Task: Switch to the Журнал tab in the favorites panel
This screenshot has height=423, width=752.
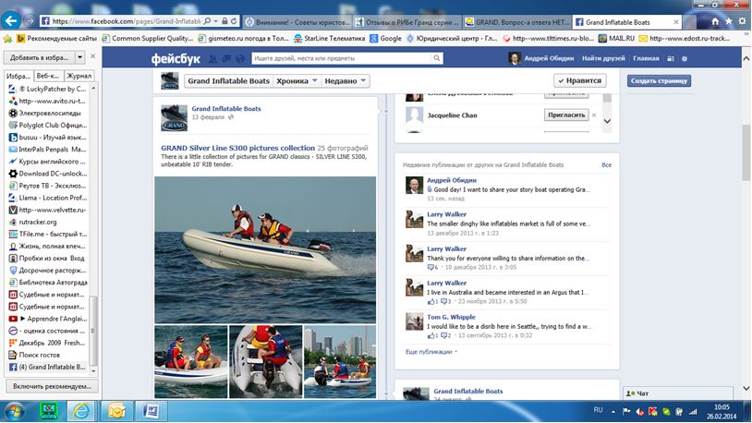Action: tap(79, 75)
